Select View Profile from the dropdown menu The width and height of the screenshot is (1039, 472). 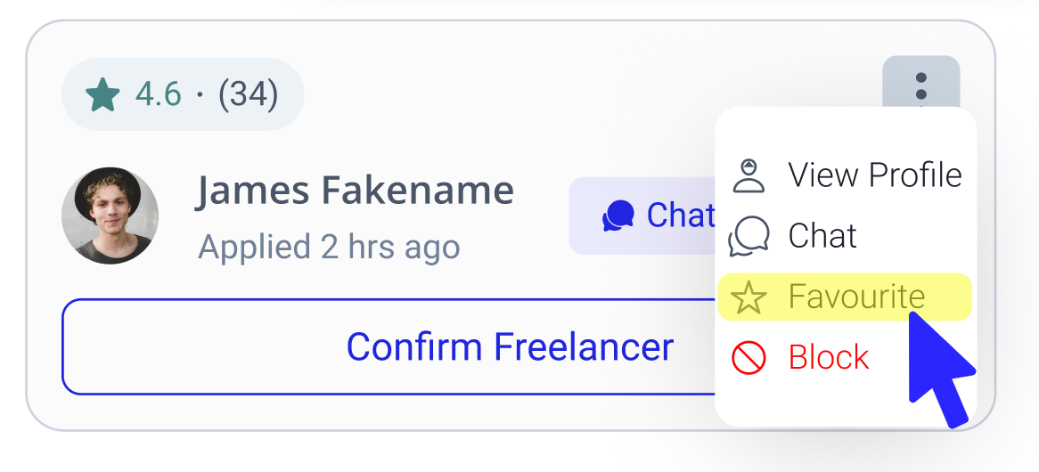coord(875,175)
